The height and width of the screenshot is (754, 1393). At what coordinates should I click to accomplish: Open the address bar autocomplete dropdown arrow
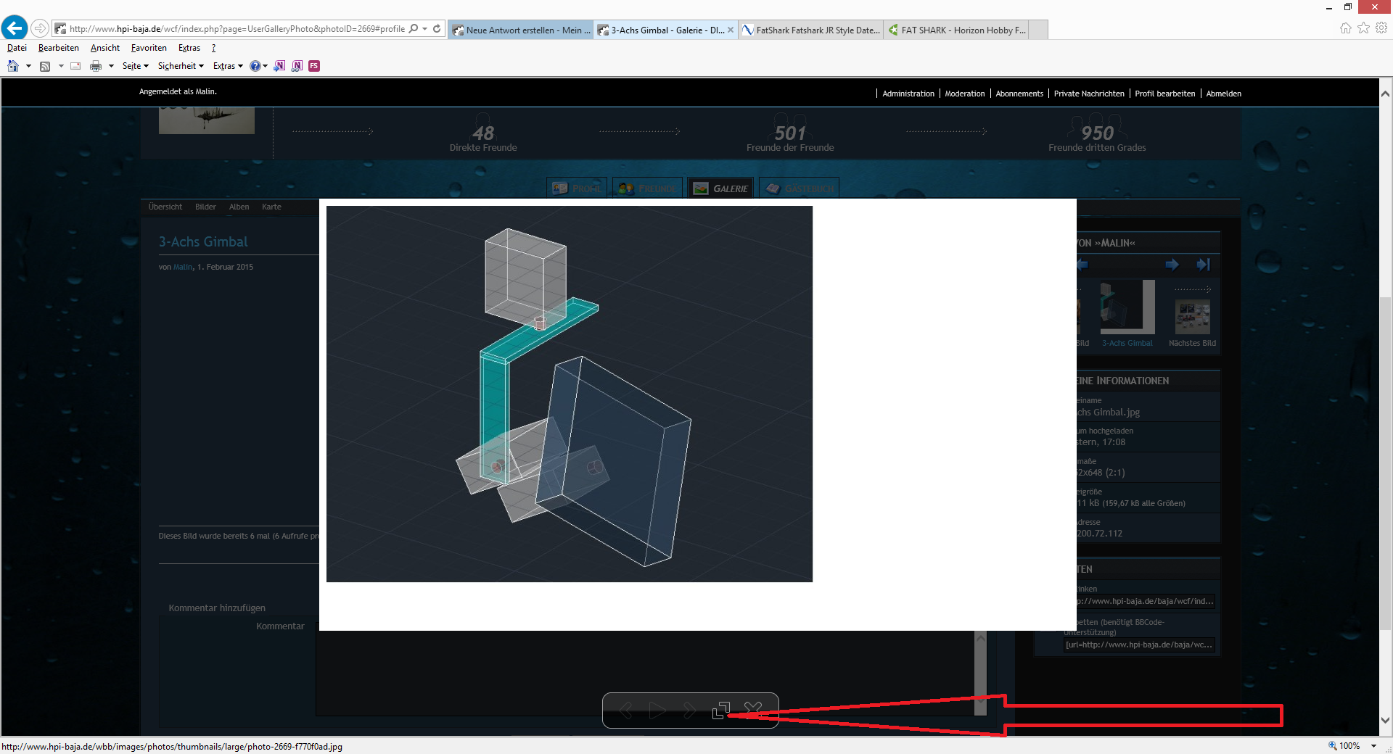424,29
